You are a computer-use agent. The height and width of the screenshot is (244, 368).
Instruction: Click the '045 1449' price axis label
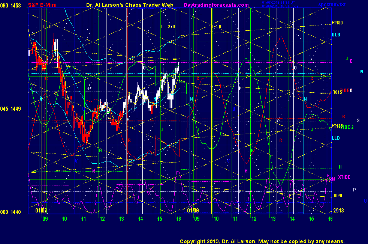point(10,109)
